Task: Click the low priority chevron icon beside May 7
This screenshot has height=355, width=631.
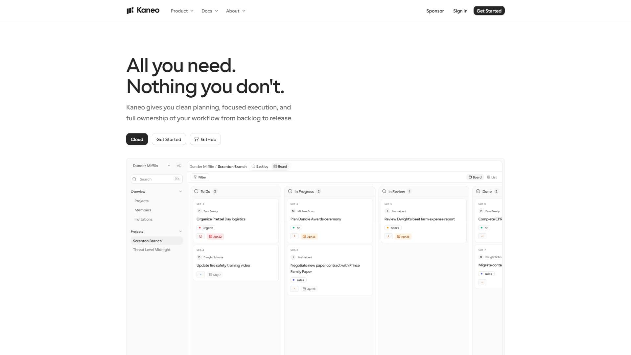Action: click(x=200, y=275)
